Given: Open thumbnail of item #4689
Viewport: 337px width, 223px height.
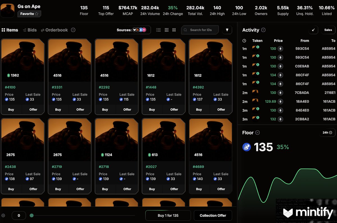Looking at the screenshot, I should coord(211,140).
